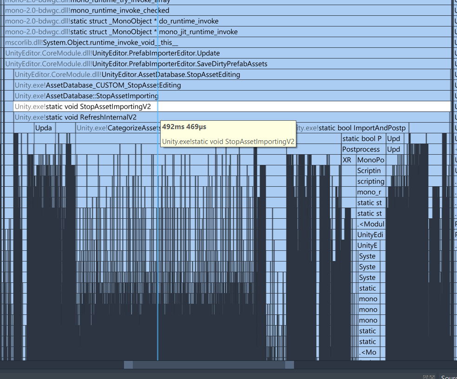Select the AssetDatabase_CUSTOM_StopAssetEditing bar

pos(232,85)
